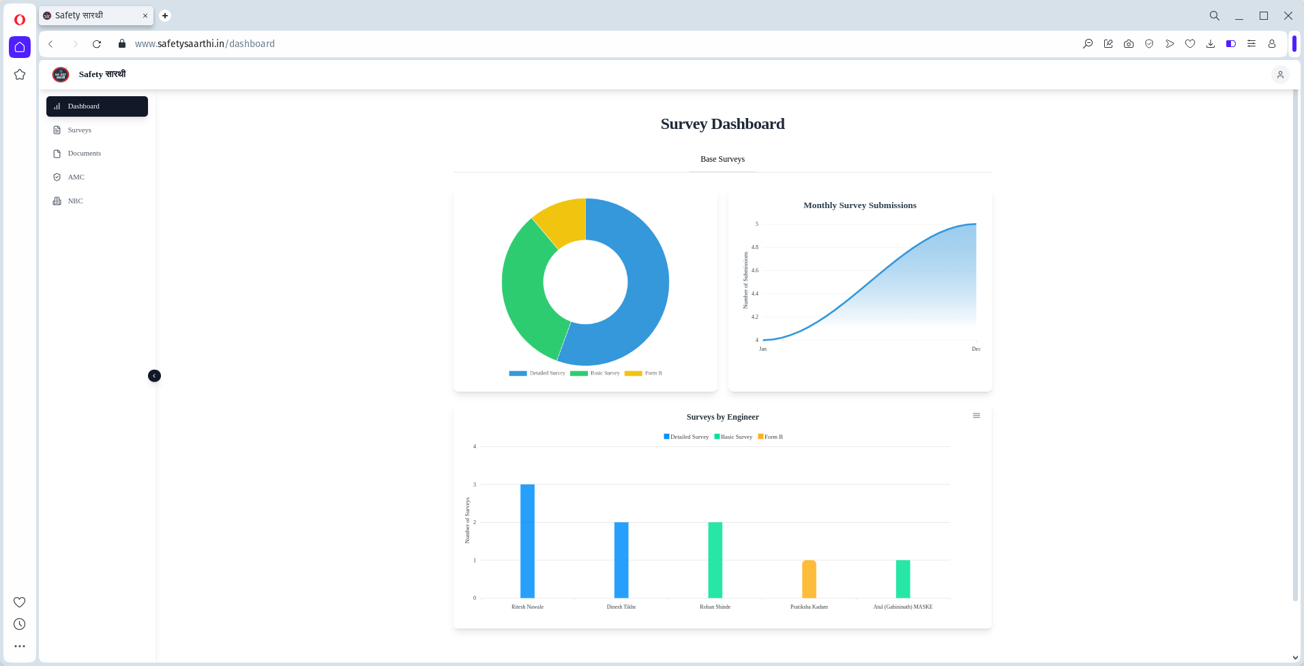Screen dimensions: 1304x666
Task: Open the downloads panel icon
Action: click(1211, 44)
